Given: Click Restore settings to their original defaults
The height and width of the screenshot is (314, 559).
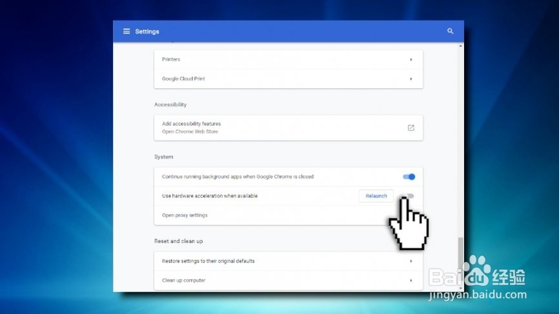Looking at the screenshot, I should point(208,261).
